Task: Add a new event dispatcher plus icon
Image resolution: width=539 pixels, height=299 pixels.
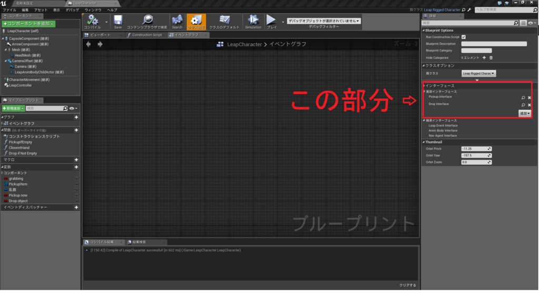Action: [x=76, y=208]
